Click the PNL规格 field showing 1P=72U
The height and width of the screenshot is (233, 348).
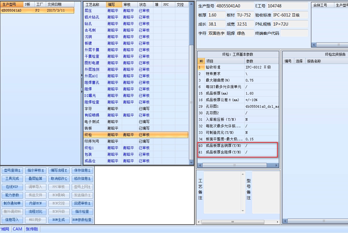(x=290, y=24)
